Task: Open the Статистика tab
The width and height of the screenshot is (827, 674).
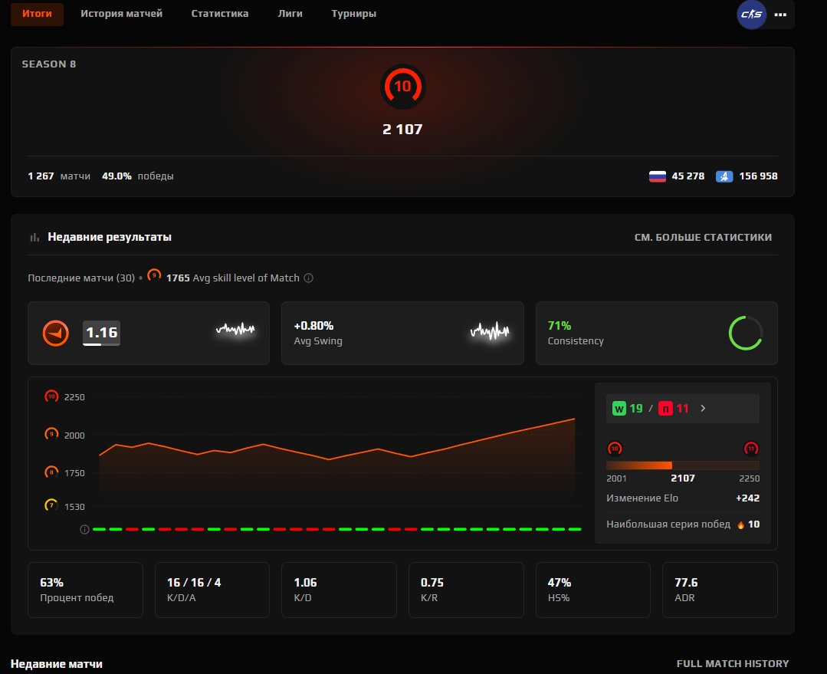Action: pos(219,14)
